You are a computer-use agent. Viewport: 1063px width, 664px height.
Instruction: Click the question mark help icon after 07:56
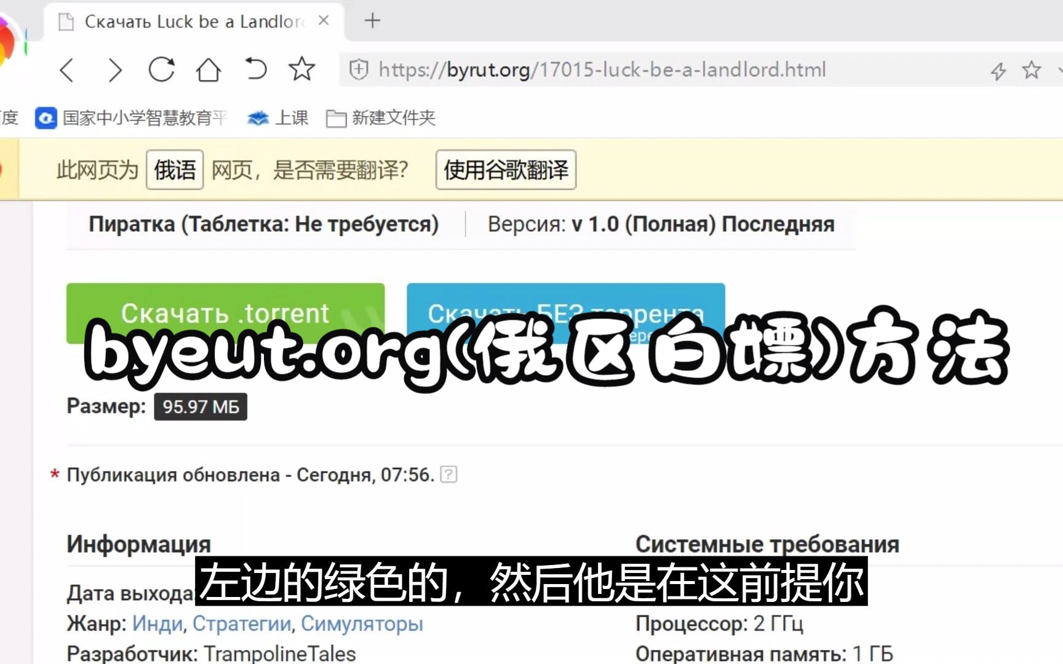(x=448, y=475)
